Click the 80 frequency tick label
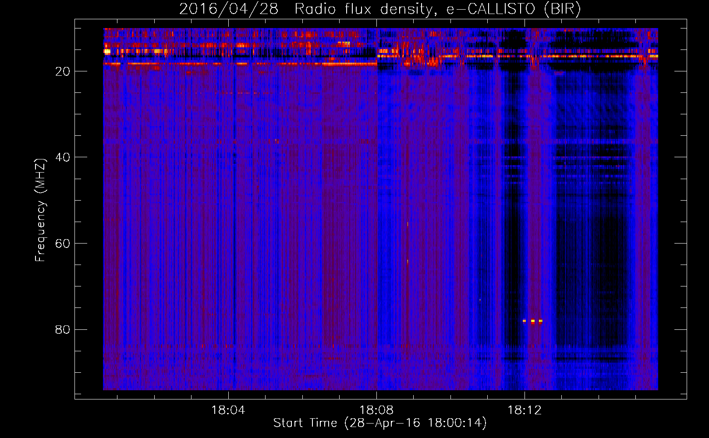709x438 pixels. (63, 329)
